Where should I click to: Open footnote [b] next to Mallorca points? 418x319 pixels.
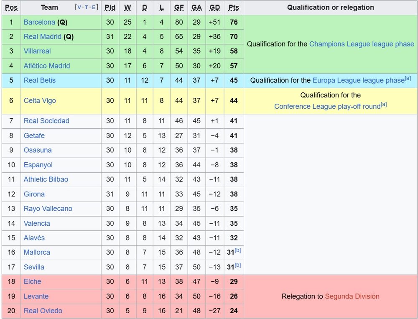pyautogui.click(x=238, y=250)
